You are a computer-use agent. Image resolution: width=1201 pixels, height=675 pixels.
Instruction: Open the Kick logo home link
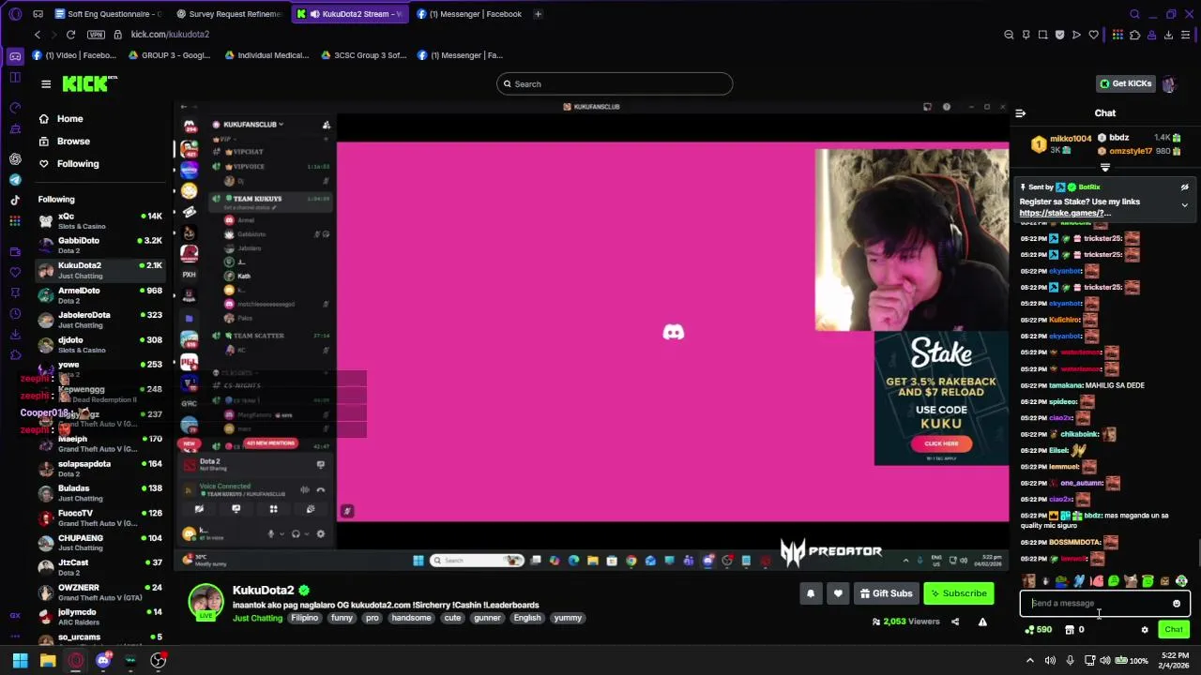(87, 84)
